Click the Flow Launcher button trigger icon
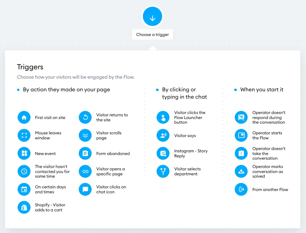This screenshot has width=306, height=233. (x=163, y=117)
